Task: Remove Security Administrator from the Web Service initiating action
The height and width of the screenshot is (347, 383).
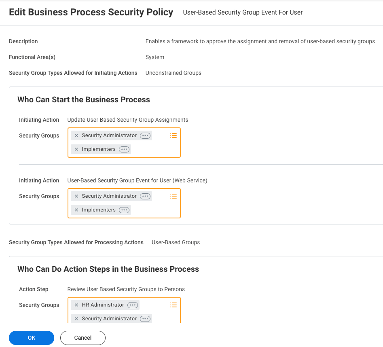Action: 76,196
